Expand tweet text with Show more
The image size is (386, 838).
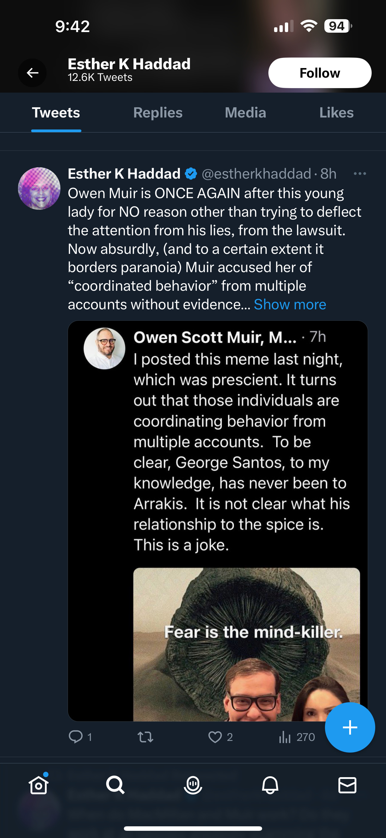point(290,305)
